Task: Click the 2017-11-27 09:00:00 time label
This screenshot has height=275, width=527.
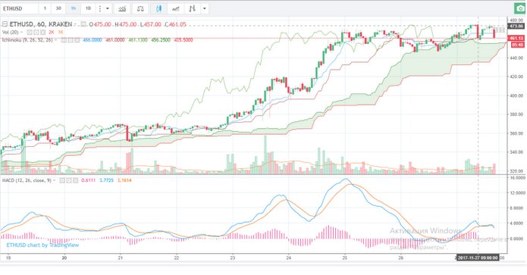Action: (477, 258)
